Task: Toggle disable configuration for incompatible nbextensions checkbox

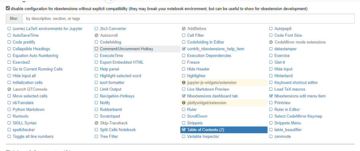Action: [8, 9]
